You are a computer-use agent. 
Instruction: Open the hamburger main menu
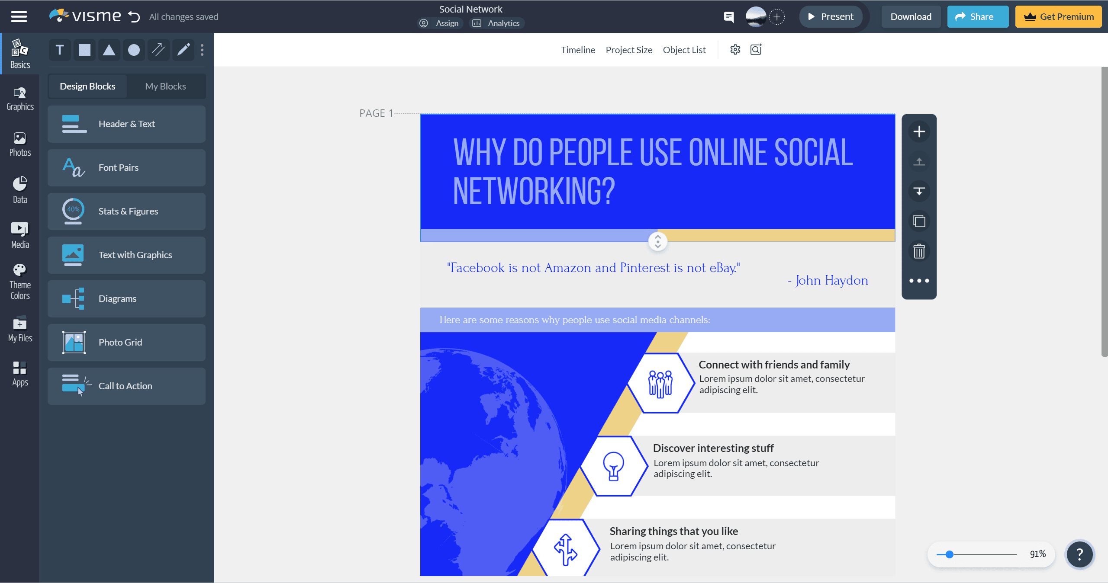[19, 16]
